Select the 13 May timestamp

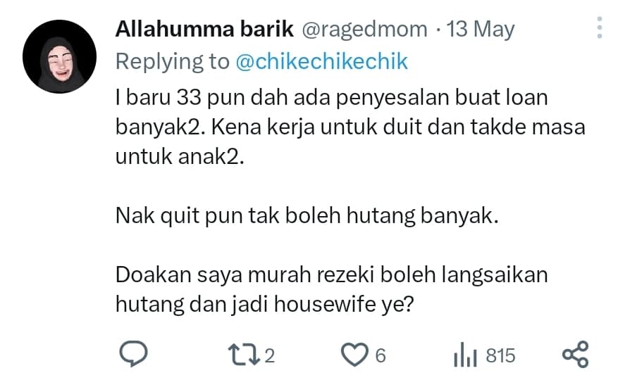pos(481,30)
